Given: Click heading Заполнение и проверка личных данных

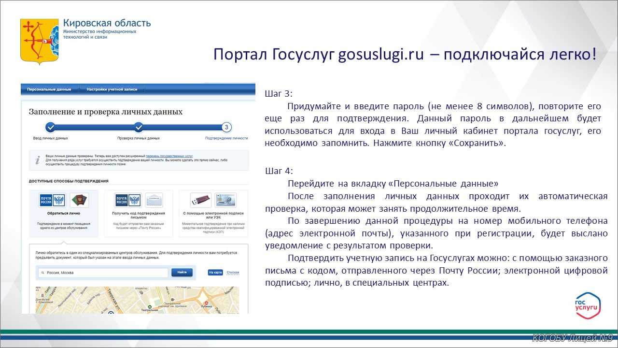Looking at the screenshot, I should (x=106, y=112).
